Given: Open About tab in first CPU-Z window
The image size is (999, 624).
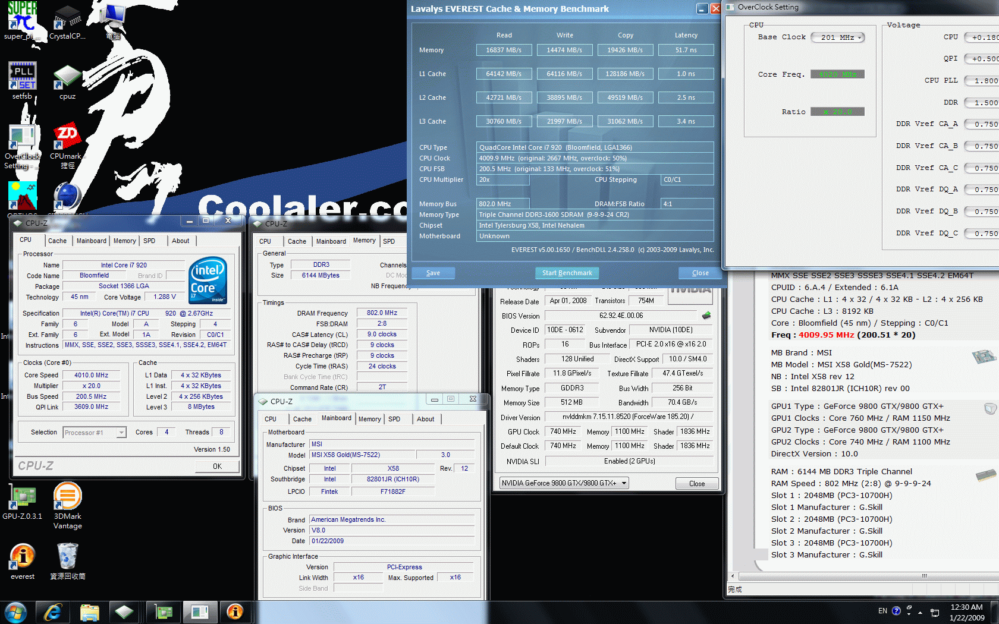Looking at the screenshot, I should pyautogui.click(x=181, y=241).
